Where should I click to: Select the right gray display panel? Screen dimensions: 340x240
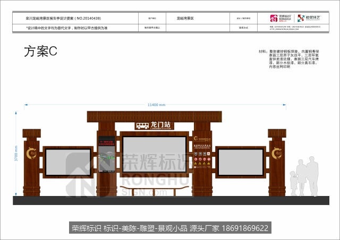[241, 162]
